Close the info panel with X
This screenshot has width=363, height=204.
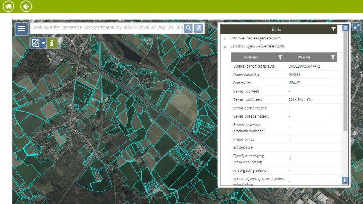345,28
